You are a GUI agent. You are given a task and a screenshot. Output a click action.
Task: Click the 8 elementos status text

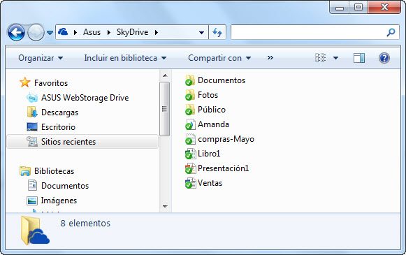point(85,223)
